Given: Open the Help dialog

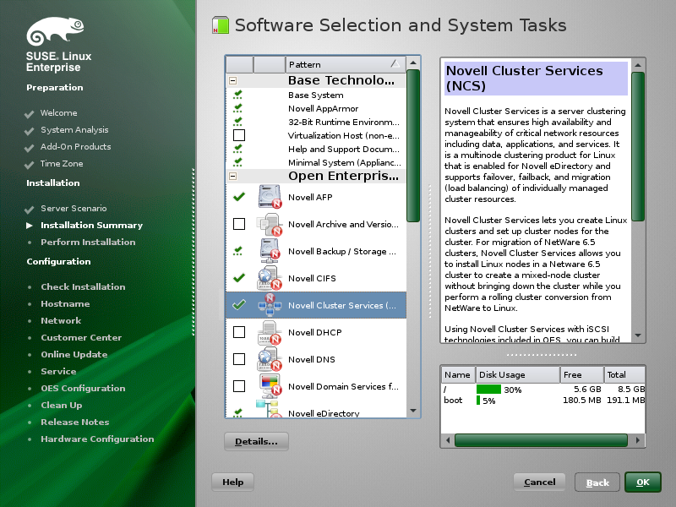Looking at the screenshot, I should [233, 482].
